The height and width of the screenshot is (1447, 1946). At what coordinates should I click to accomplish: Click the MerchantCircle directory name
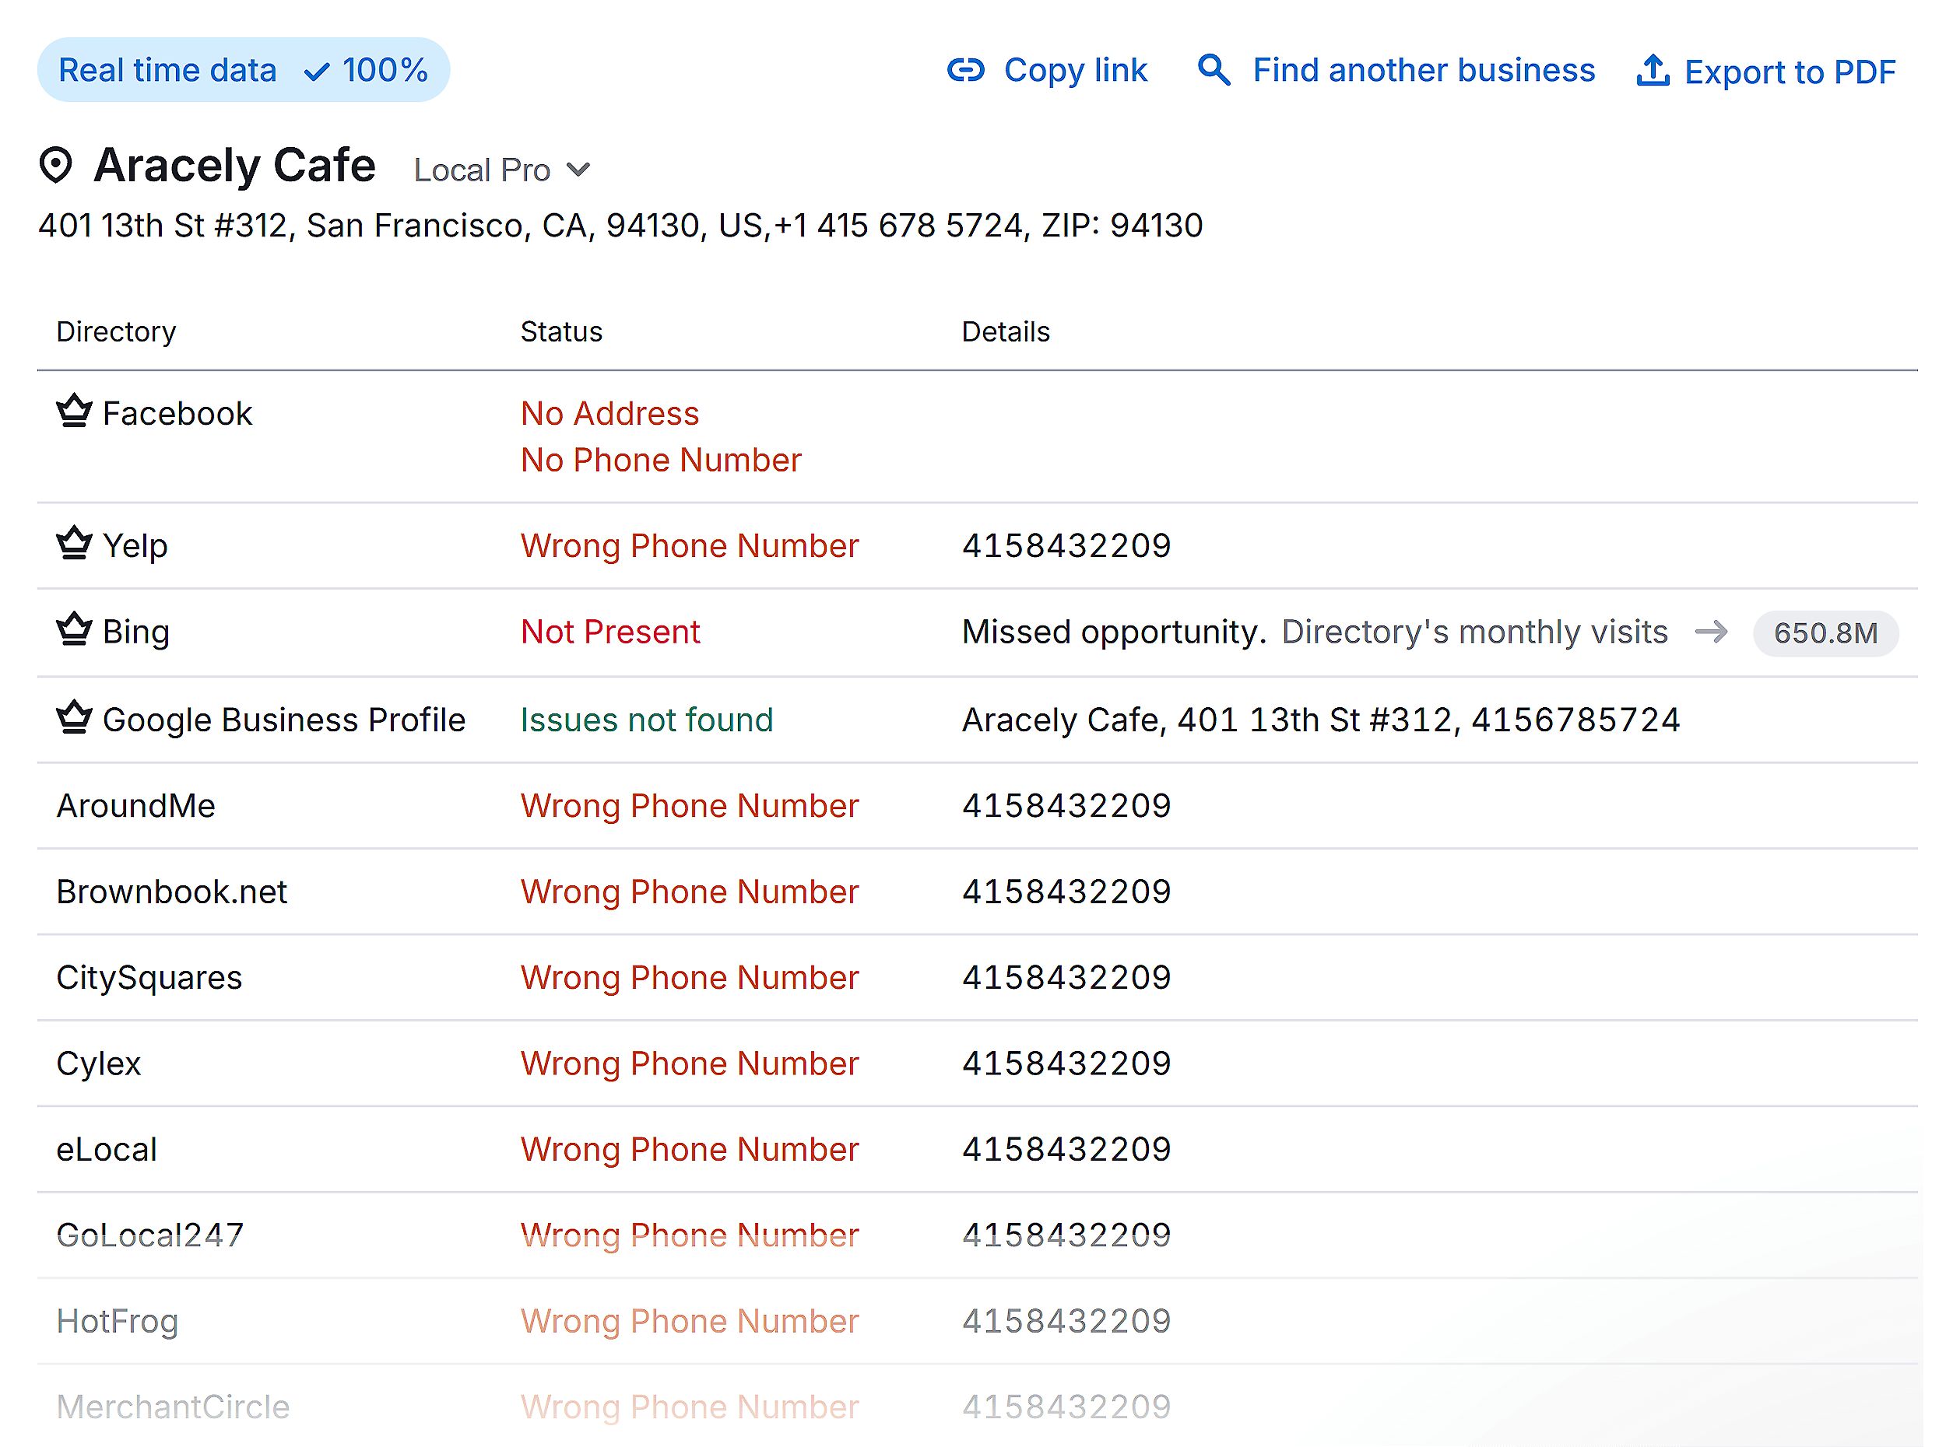point(173,1407)
